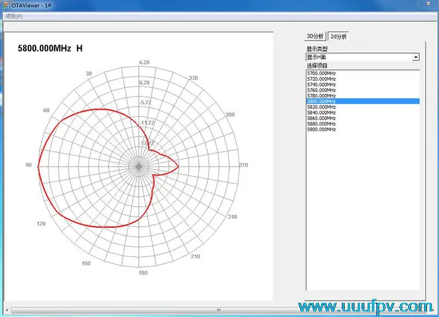The image size is (439, 317).
Task: Click the horizontal scrollbar thumb
Action: (217, 310)
